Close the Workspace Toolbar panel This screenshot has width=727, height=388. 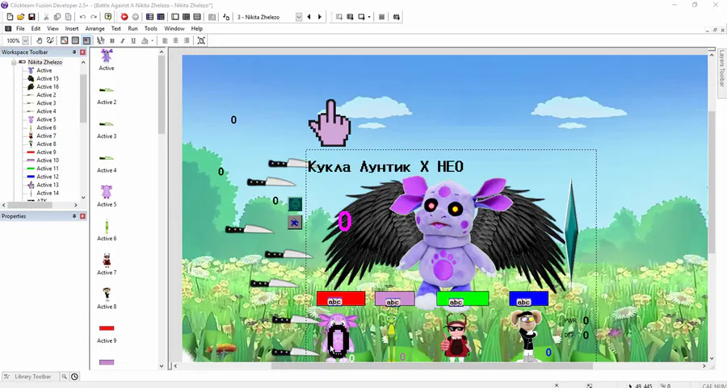(x=82, y=52)
